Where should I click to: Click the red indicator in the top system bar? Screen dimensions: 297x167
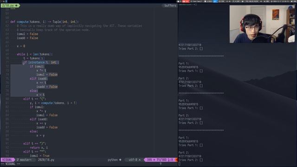pyautogui.click(x=186, y=1)
